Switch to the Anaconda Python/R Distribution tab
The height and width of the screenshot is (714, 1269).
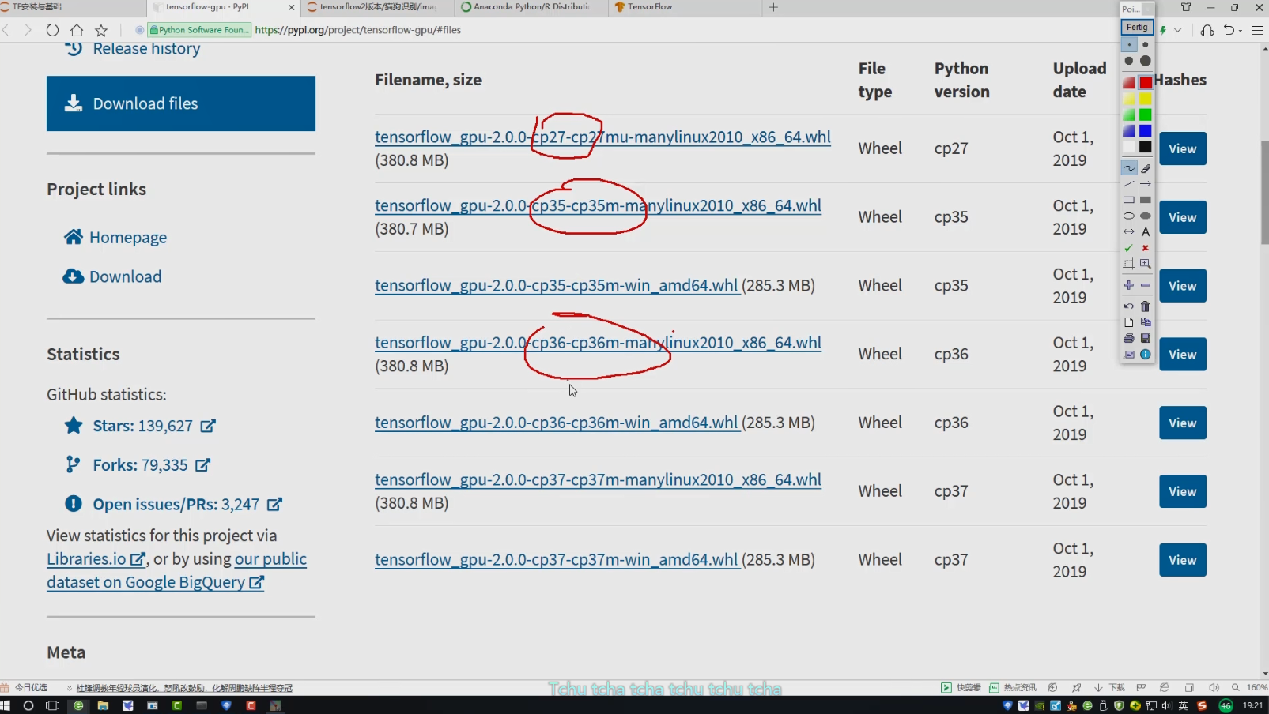click(531, 7)
